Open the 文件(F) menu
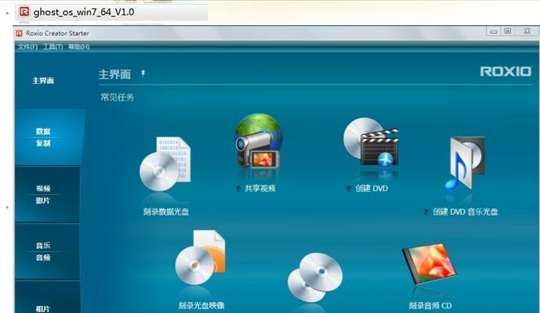The height and width of the screenshot is (313, 540). [x=27, y=47]
